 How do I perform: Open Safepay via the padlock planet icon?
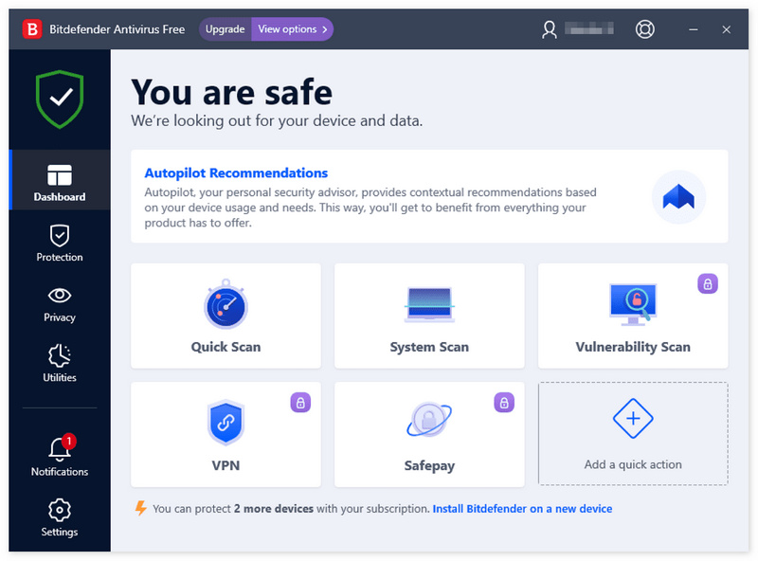(429, 423)
